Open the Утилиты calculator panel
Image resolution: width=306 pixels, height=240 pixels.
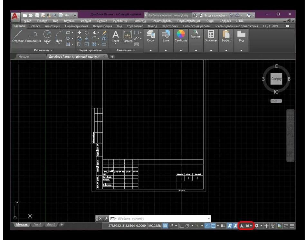coord(211,36)
